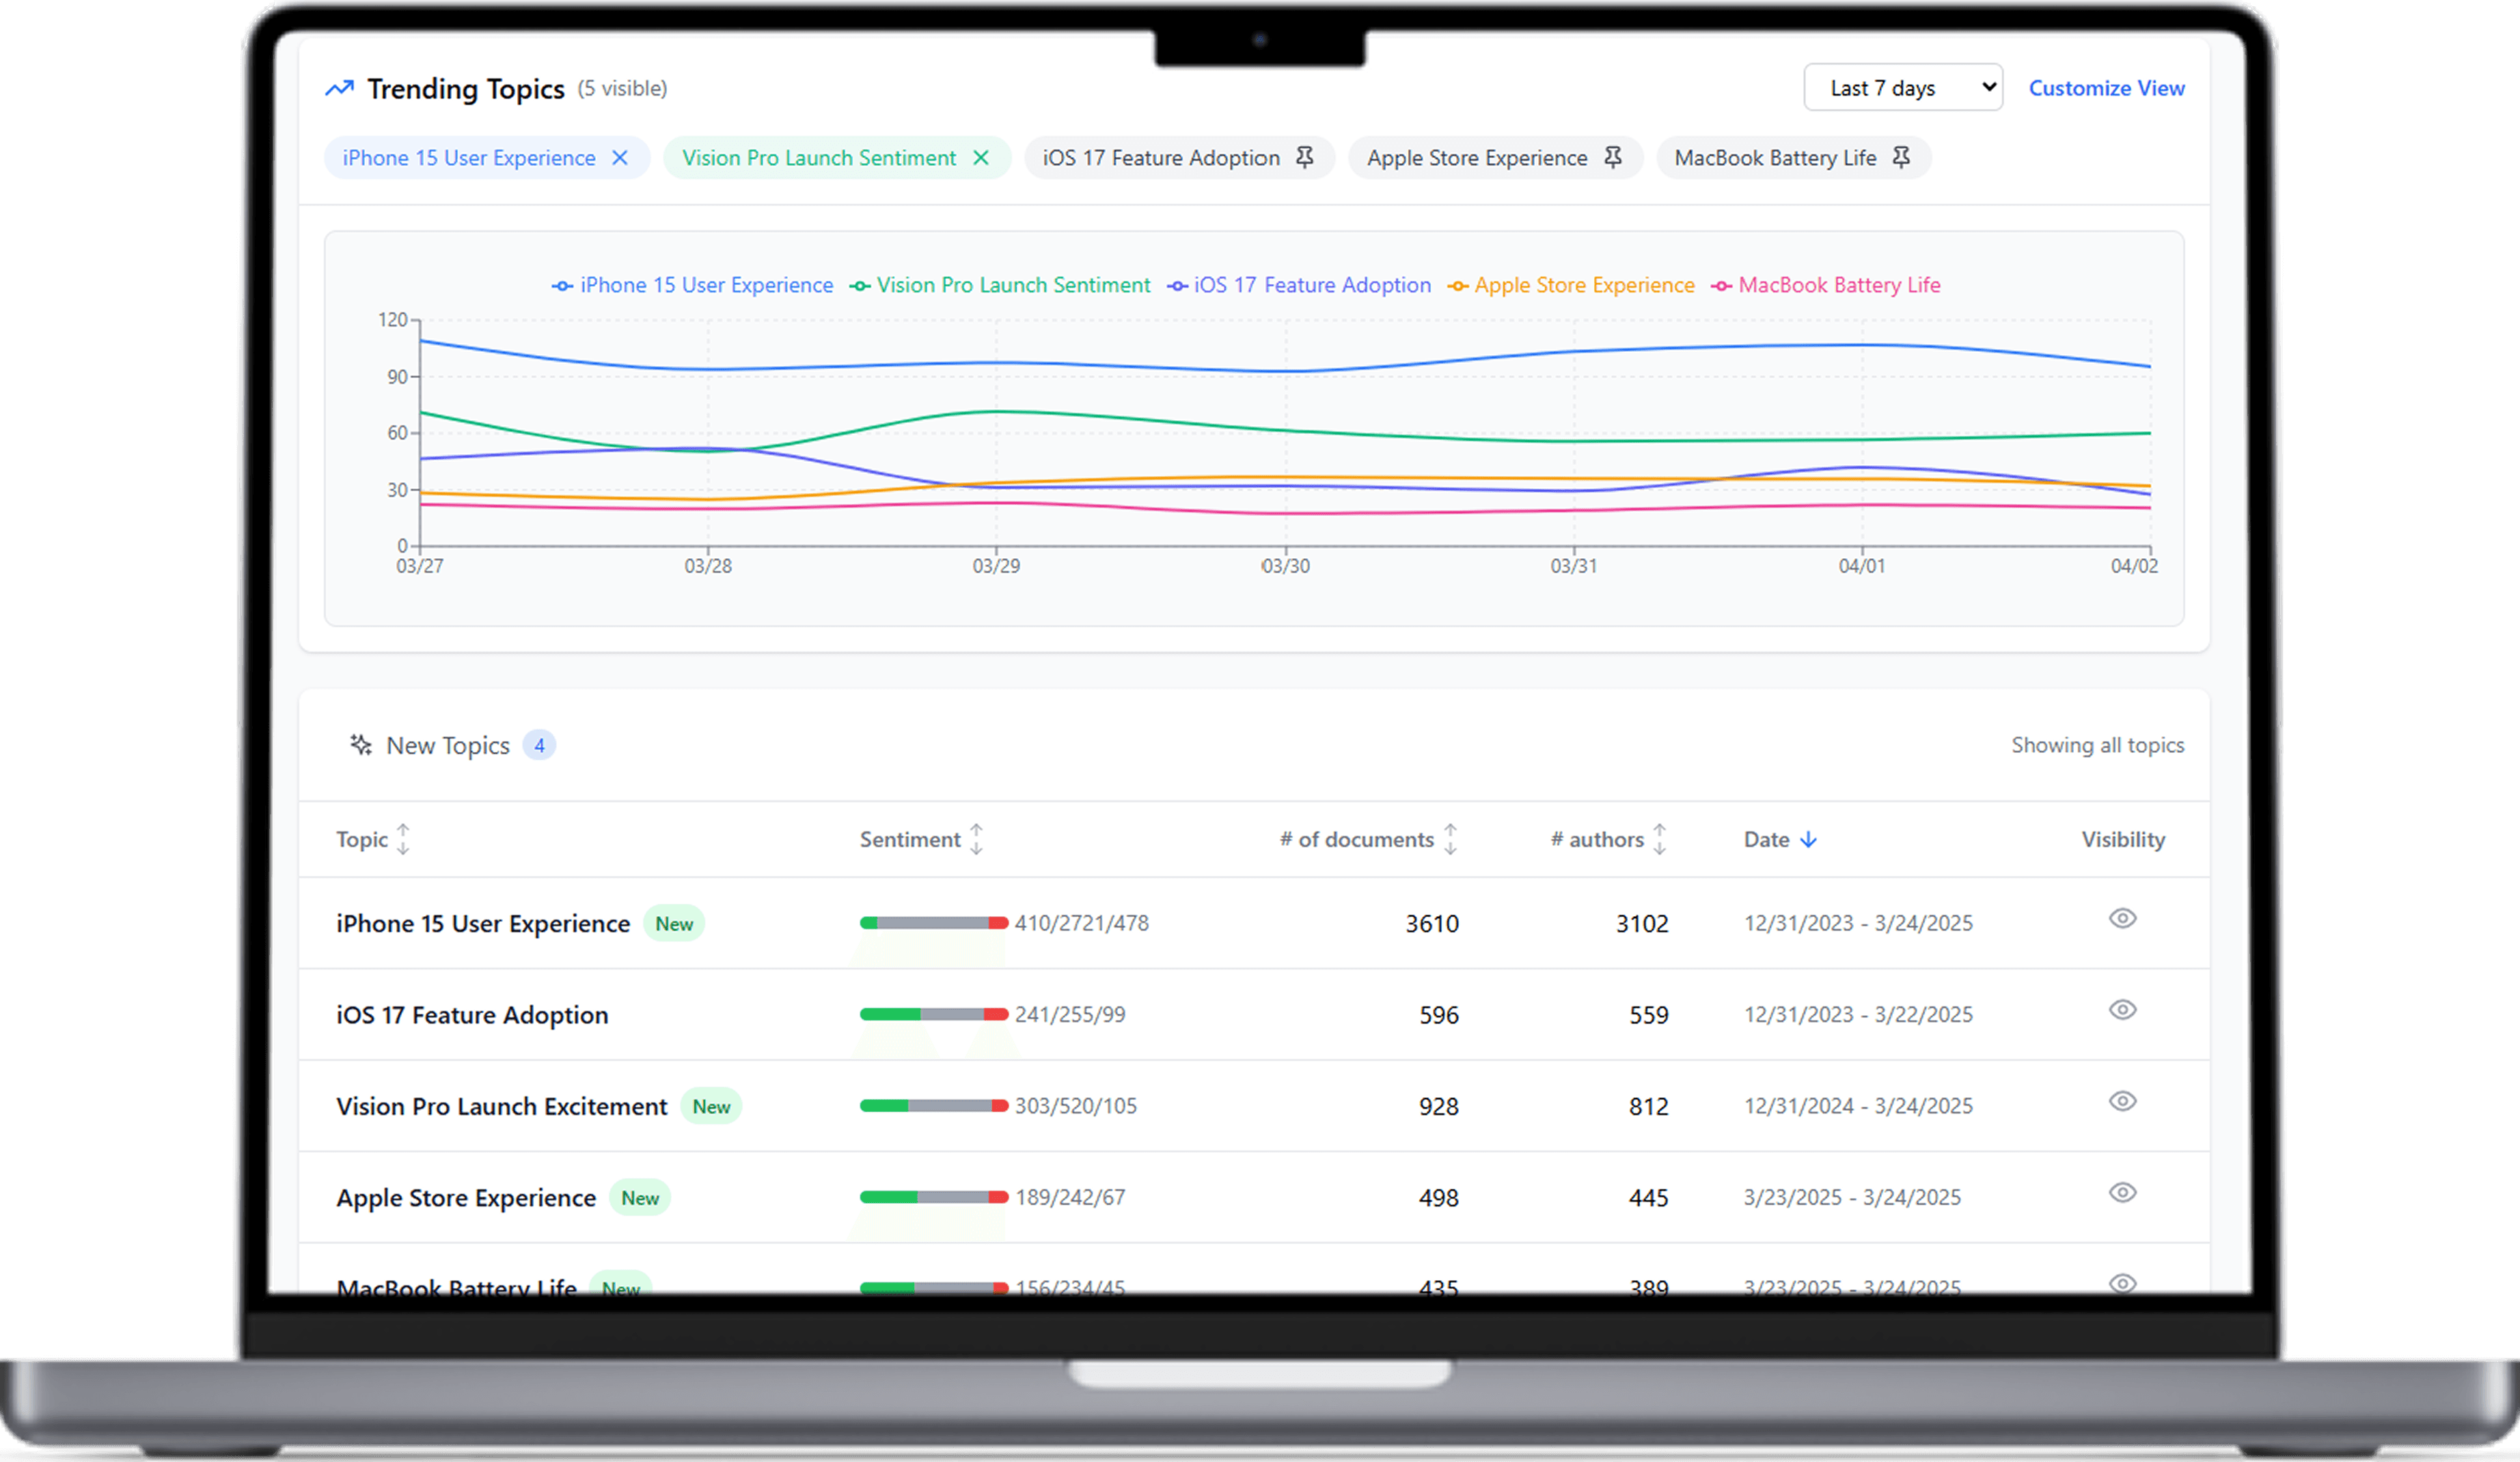Click authors count 3102
2520x1462 pixels.
(1642, 924)
